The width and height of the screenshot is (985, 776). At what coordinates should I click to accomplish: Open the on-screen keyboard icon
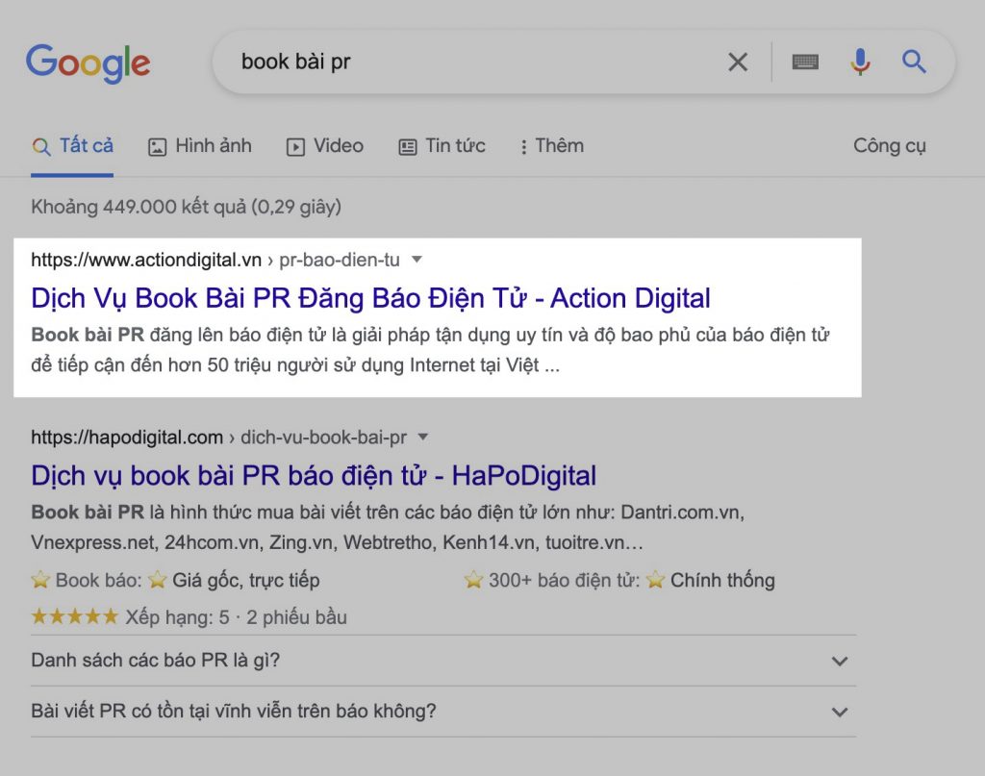[805, 63]
